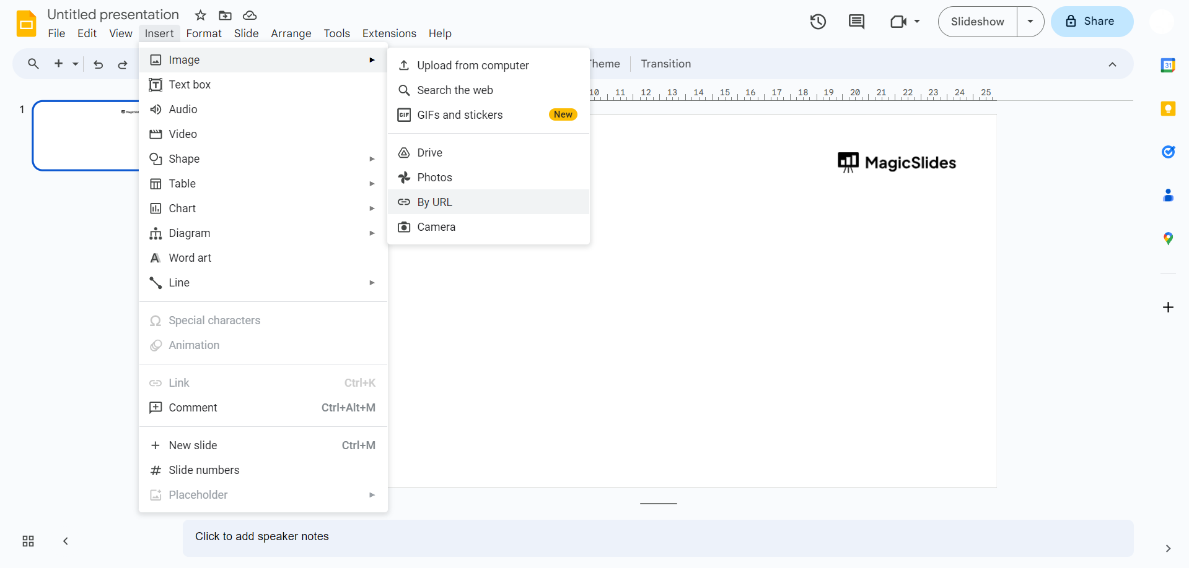Add a new slide with plus button
Viewport: 1189px width, 568px height.
[x=59, y=64]
